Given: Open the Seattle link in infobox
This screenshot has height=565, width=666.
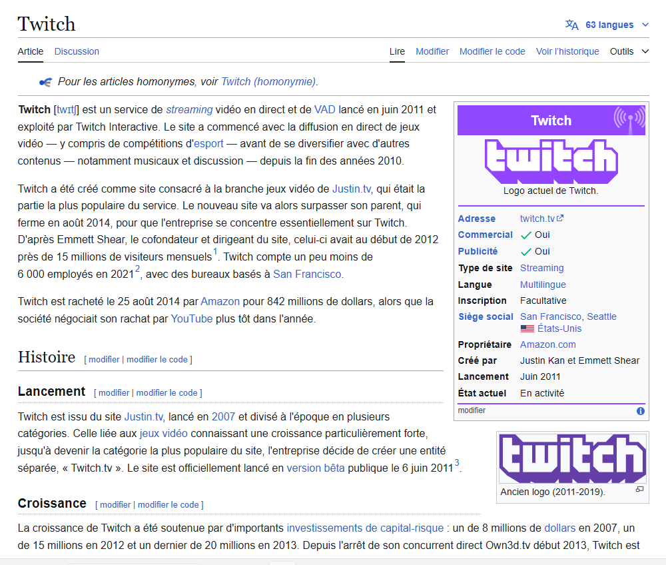Looking at the screenshot, I should click(x=601, y=317).
